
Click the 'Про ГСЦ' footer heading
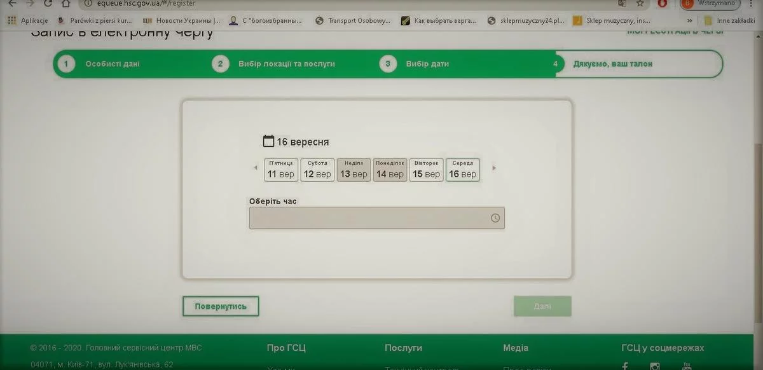coord(286,348)
